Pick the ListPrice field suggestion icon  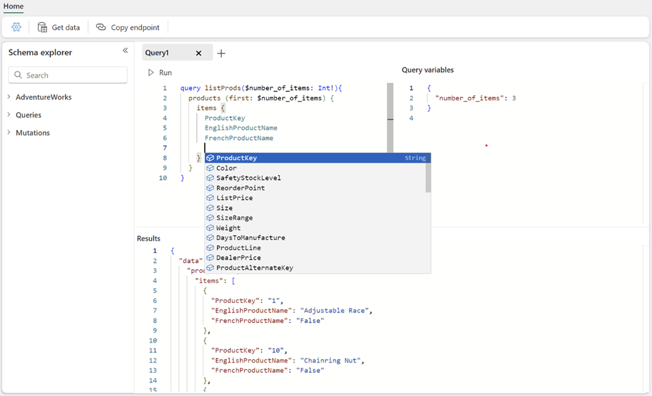tap(210, 198)
